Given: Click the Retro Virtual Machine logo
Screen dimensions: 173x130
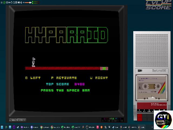Looking at the screenshot, I should [17, 120].
